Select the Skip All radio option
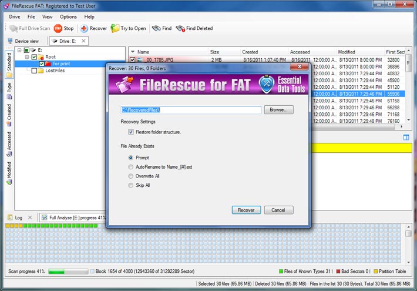 pyautogui.click(x=130, y=185)
